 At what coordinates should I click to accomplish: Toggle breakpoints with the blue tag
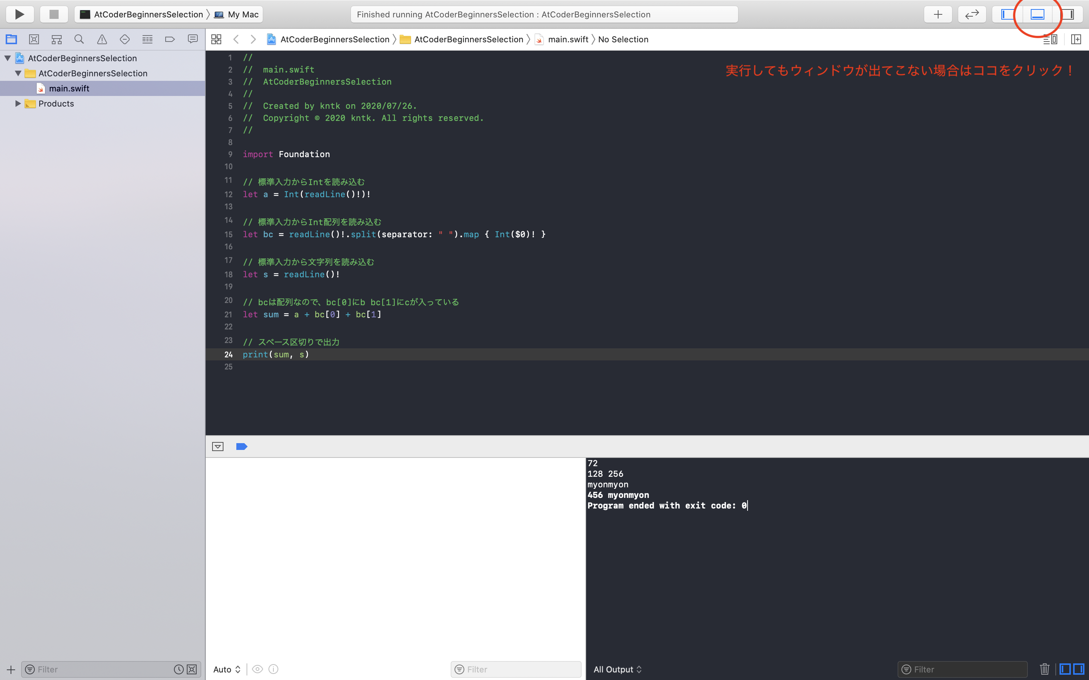point(242,447)
